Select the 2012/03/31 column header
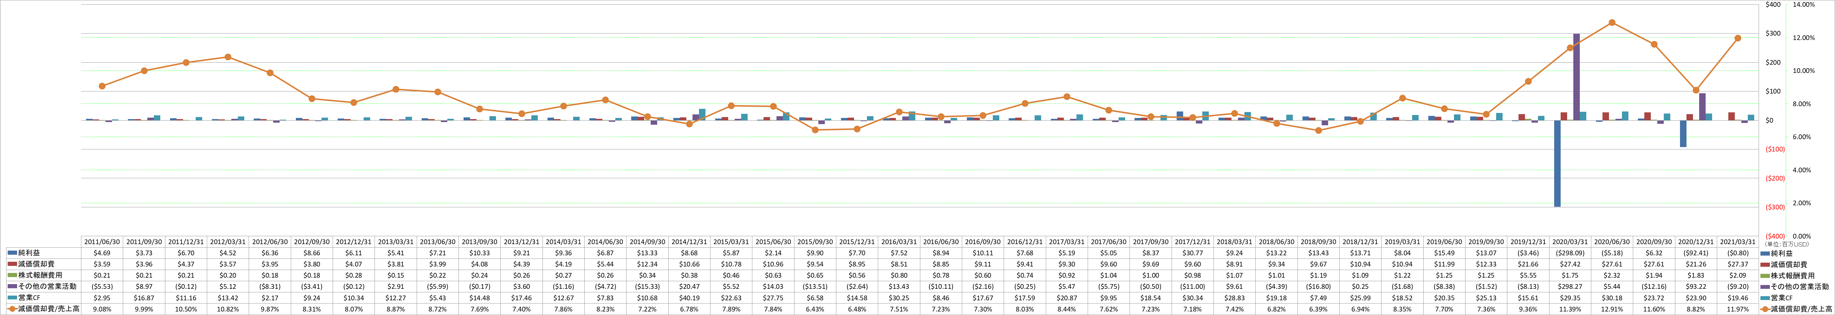Screen dimensions: 1835x315 (228, 242)
